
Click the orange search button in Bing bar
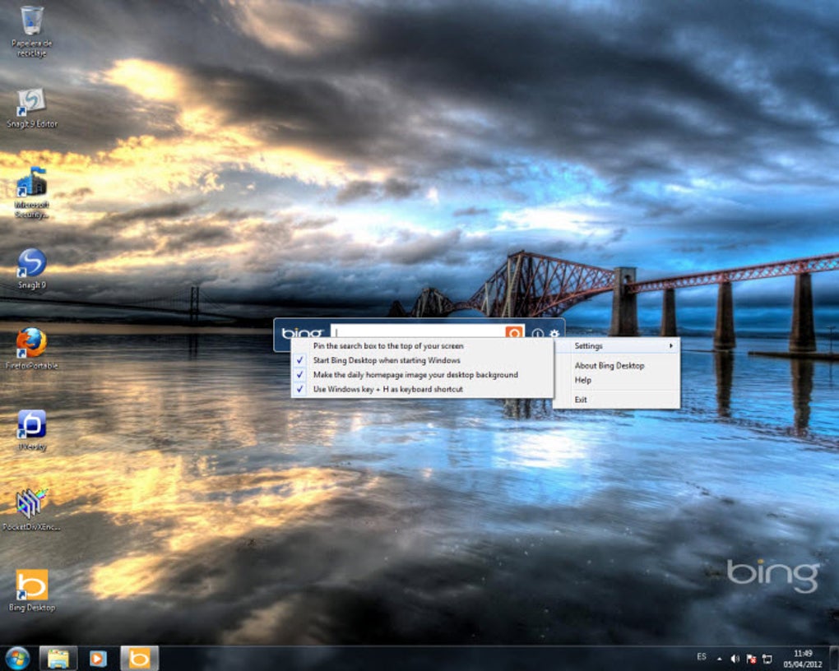click(514, 333)
